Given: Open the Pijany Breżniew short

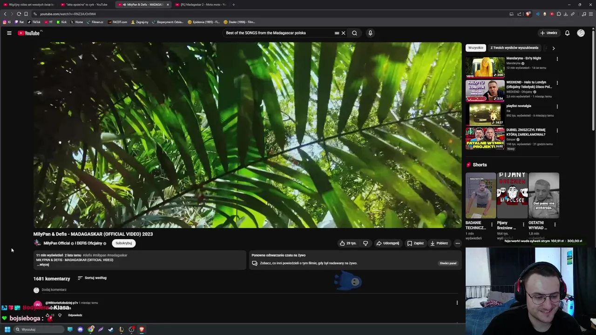Looking at the screenshot, I should [x=512, y=195].
